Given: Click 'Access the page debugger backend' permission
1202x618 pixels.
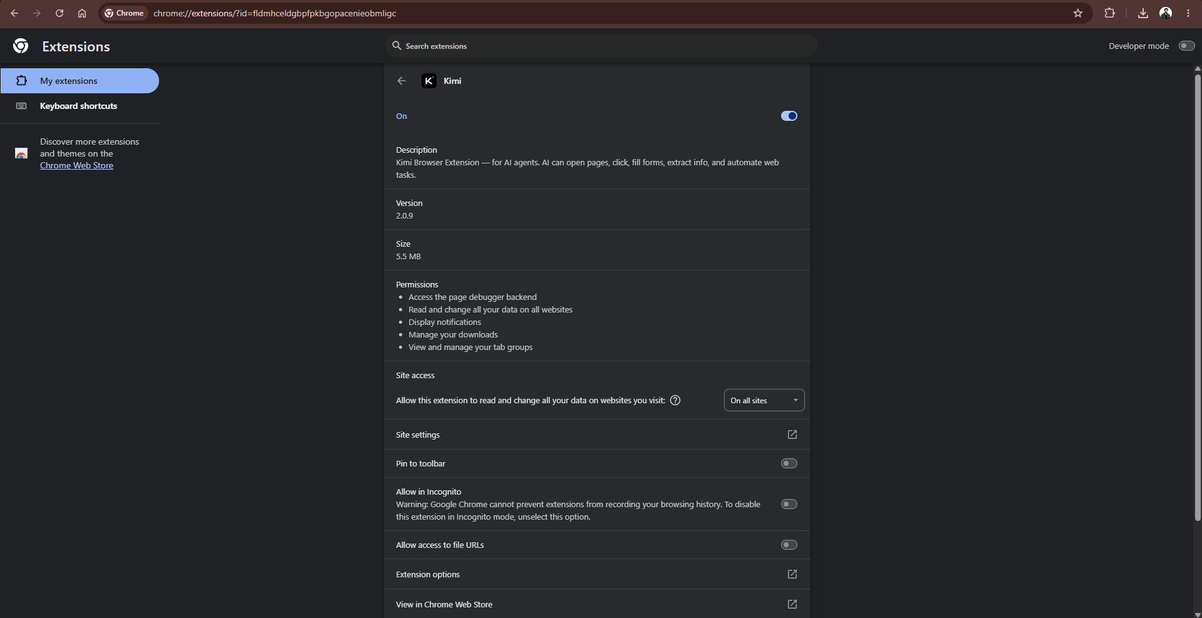Looking at the screenshot, I should pos(472,297).
